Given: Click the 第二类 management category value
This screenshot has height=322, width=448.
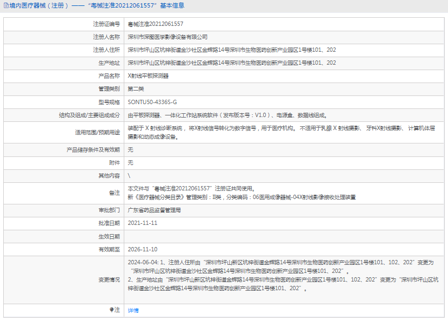Looking at the screenshot, I should click(x=135, y=89).
